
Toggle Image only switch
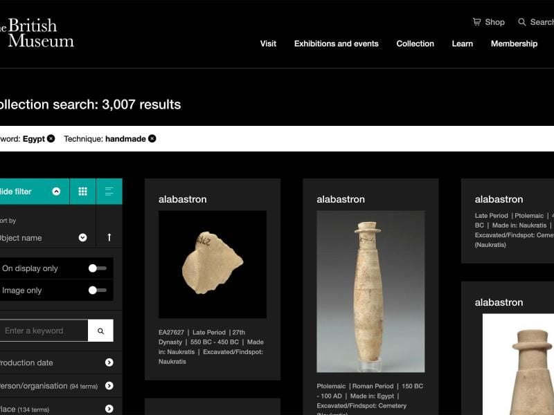coord(98,290)
